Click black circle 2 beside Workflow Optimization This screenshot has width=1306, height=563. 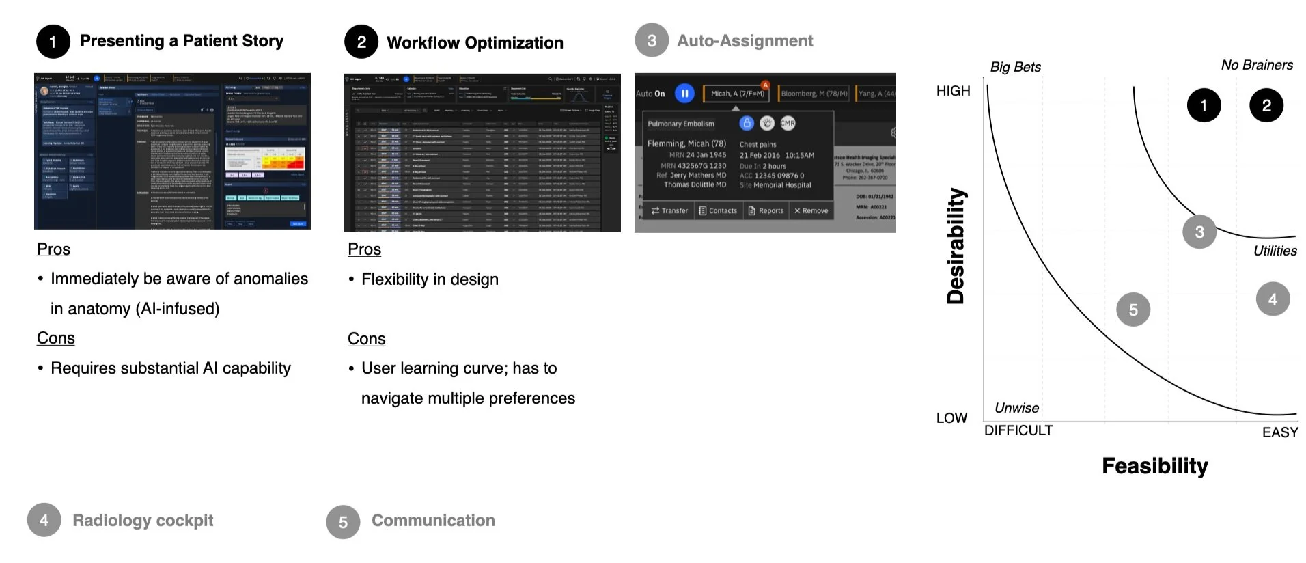coord(361,42)
